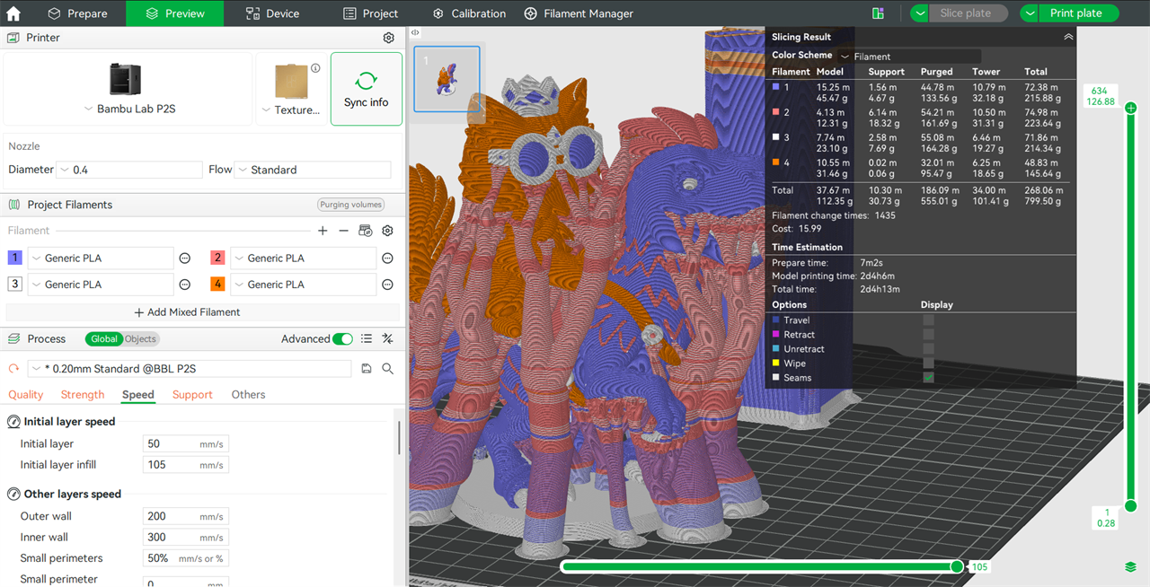Uncheck the Seams display checkbox
This screenshot has width=1150, height=587.
point(928,378)
